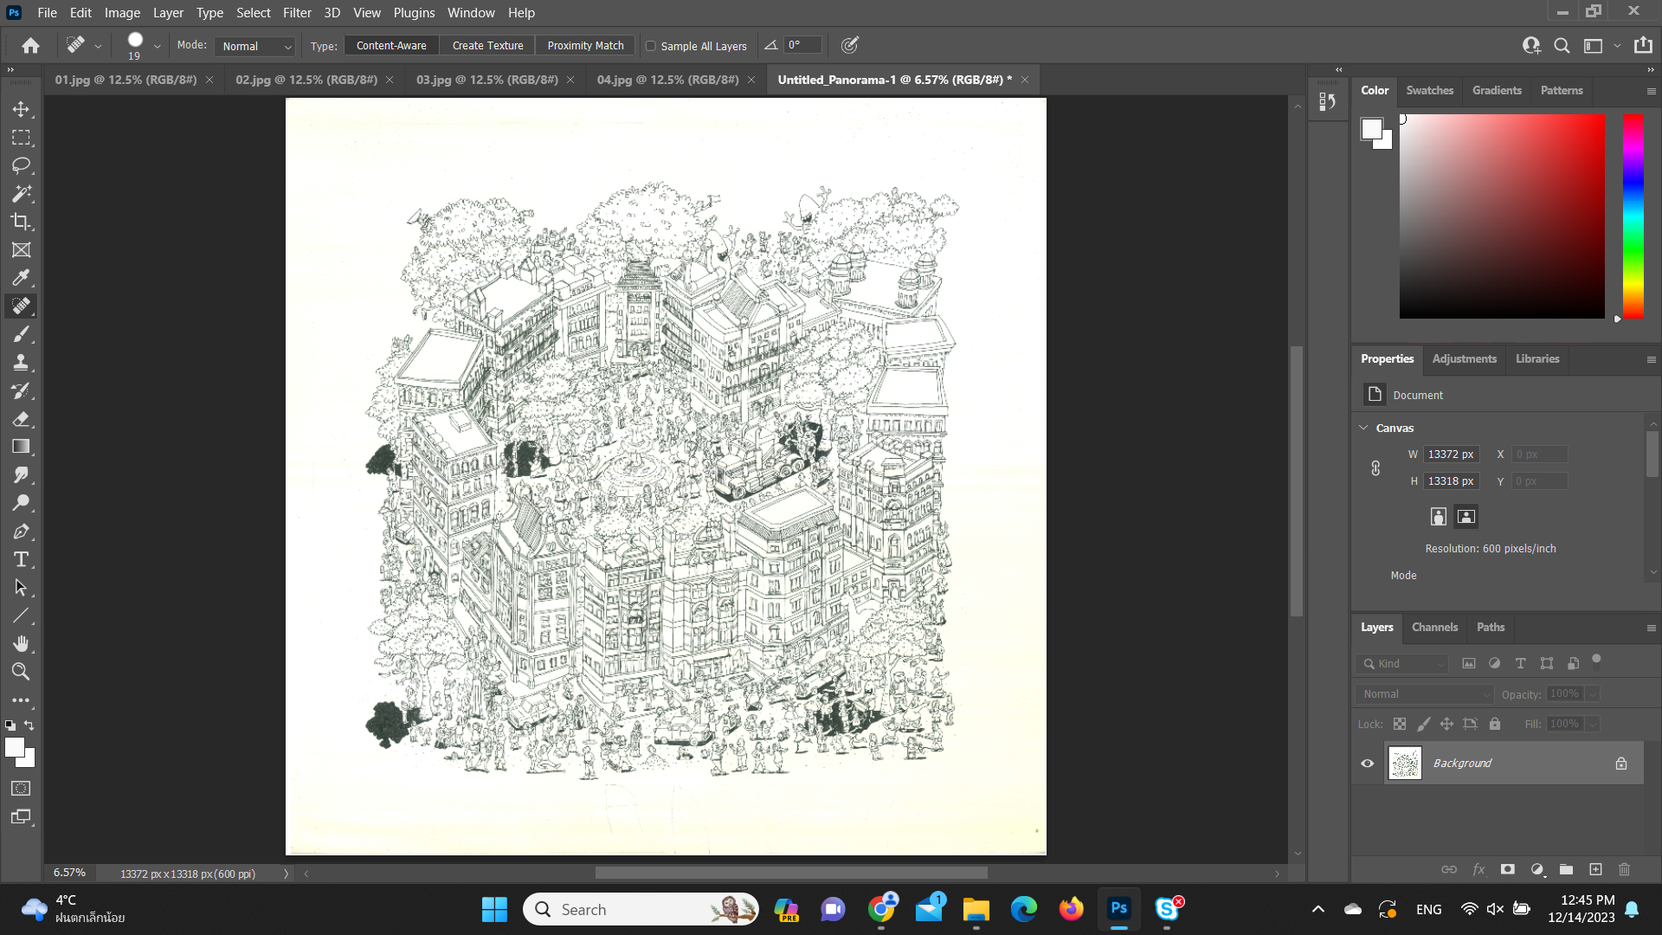Add a layer mask
The height and width of the screenshot is (935, 1662).
1508,869
